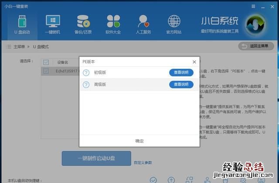Click the 设备名 column header

[63, 62]
